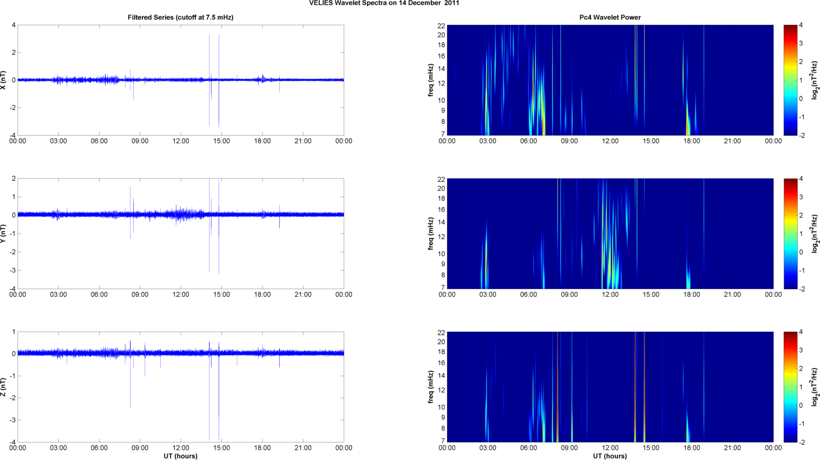Click the 12:00 tick under Z series plot

click(181, 448)
